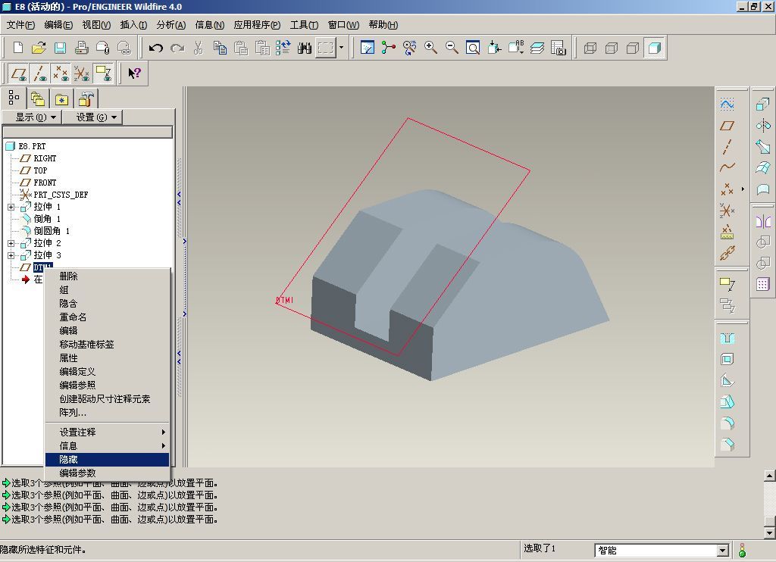The height and width of the screenshot is (562, 776).
Task: Copy selection with the copy icon
Action: pyautogui.click(x=220, y=48)
